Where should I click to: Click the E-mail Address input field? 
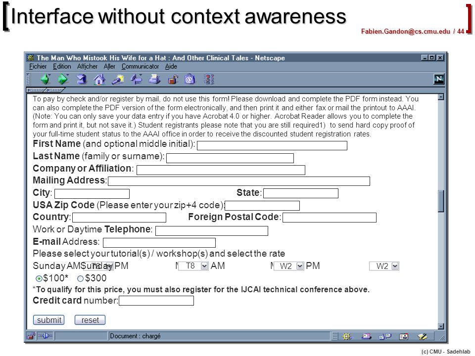(159, 243)
